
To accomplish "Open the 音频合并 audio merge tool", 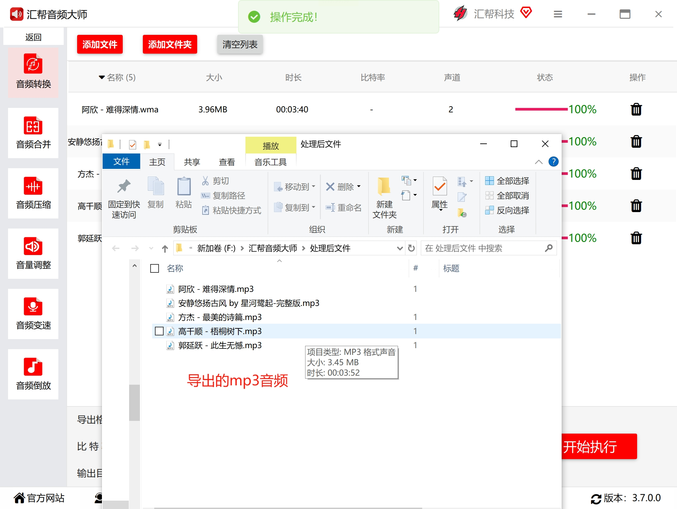I will point(33,133).
